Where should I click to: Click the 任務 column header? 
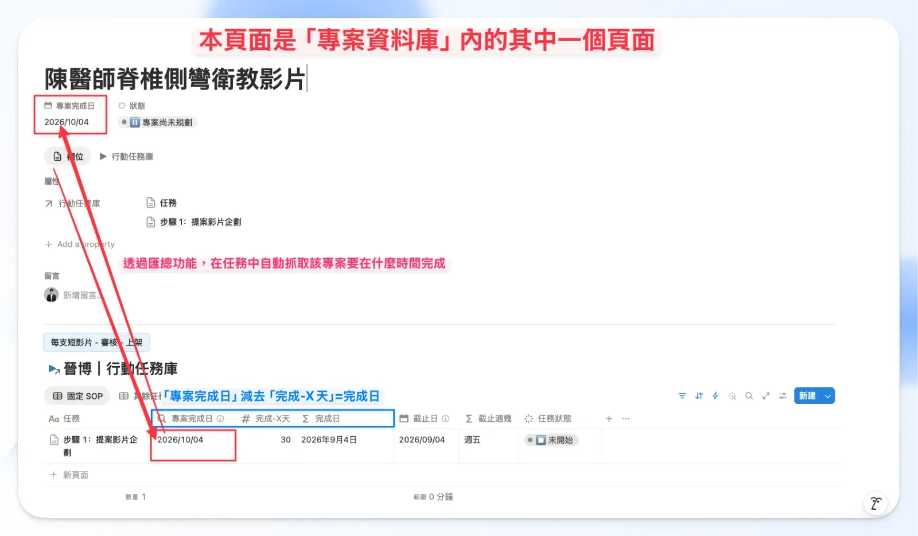tap(64, 419)
